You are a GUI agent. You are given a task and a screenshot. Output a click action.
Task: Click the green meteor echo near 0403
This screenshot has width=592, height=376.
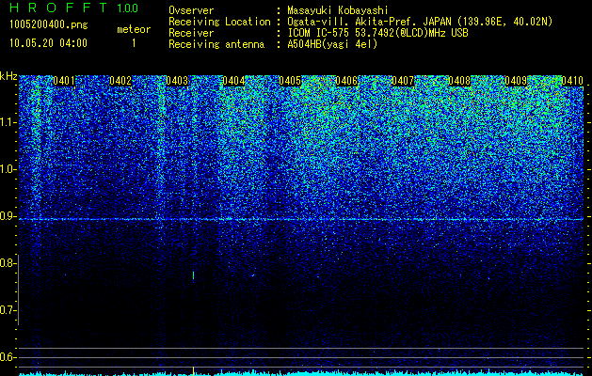point(193,275)
